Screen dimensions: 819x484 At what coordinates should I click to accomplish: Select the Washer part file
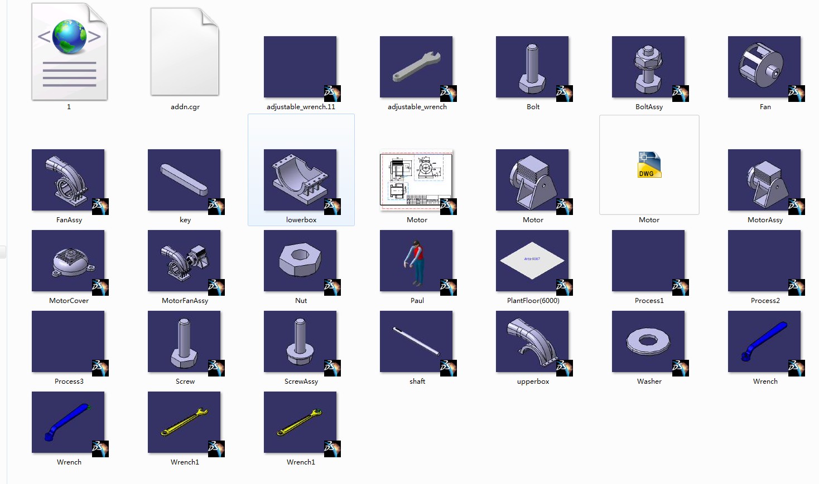tap(648, 341)
